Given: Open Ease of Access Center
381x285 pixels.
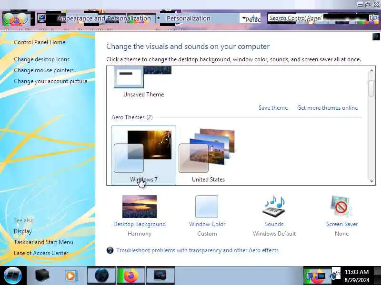Looking at the screenshot, I should click(x=41, y=253).
